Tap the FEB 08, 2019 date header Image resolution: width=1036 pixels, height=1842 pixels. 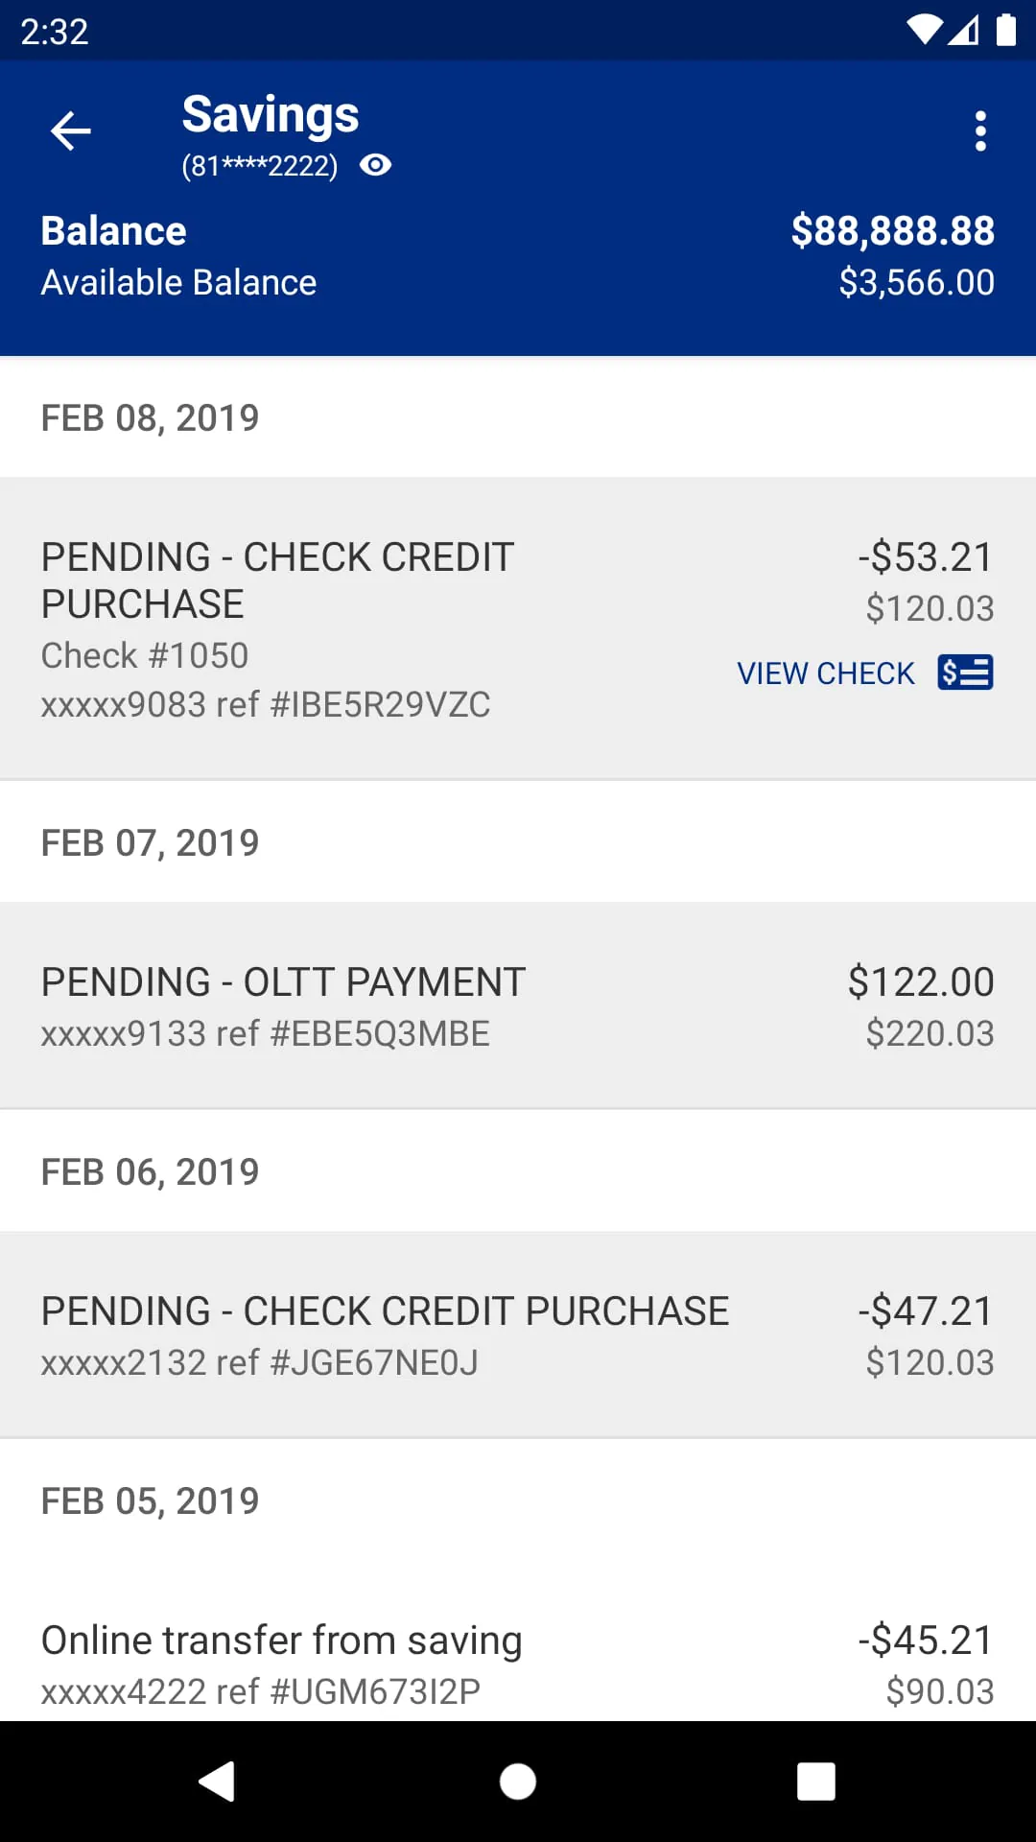point(151,418)
